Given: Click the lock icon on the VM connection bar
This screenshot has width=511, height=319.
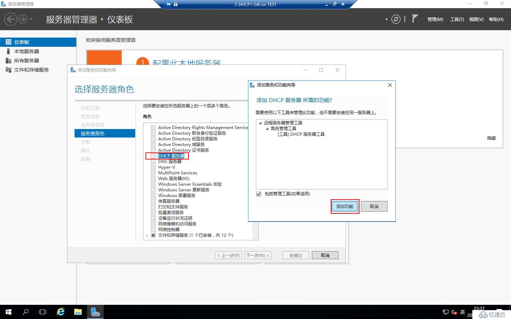Looking at the screenshot, I should click(176, 4).
